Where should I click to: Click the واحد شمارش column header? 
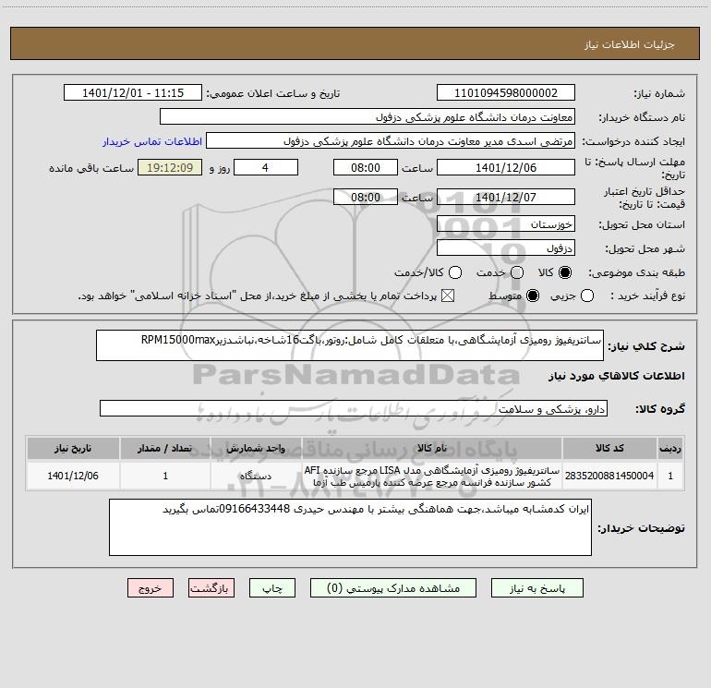tap(256, 448)
